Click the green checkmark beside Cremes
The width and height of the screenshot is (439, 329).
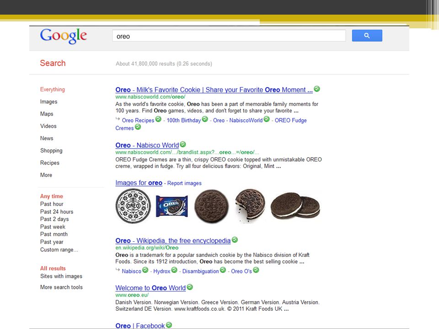pyautogui.click(x=138, y=127)
